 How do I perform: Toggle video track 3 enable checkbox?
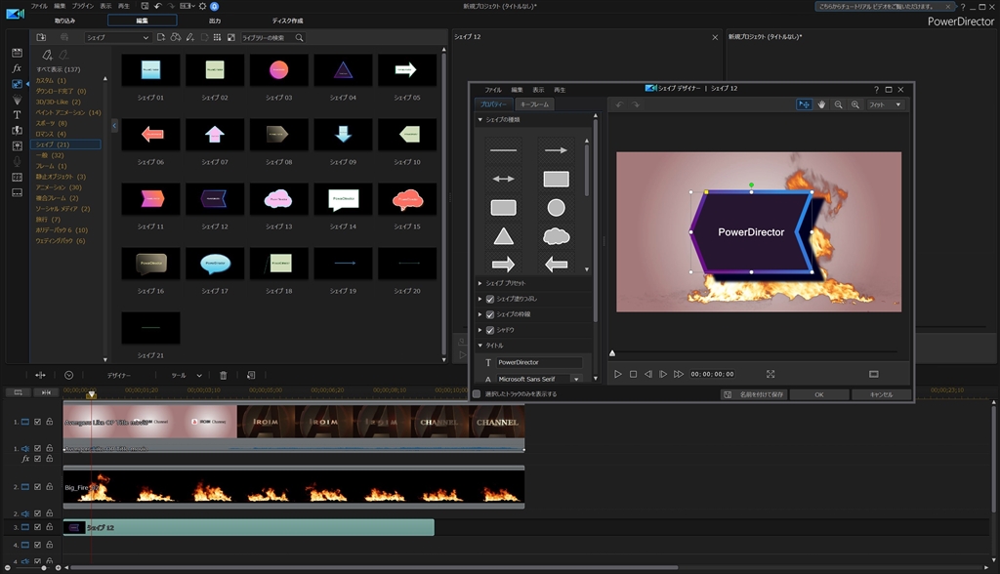tap(38, 527)
